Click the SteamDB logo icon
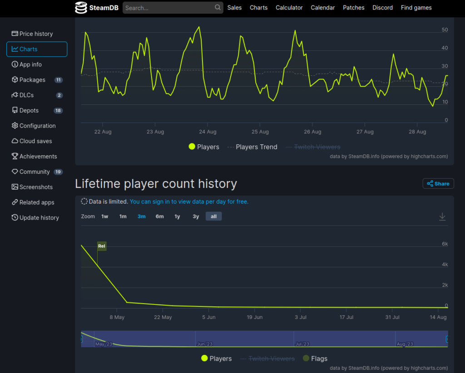The image size is (465, 373). point(81,8)
